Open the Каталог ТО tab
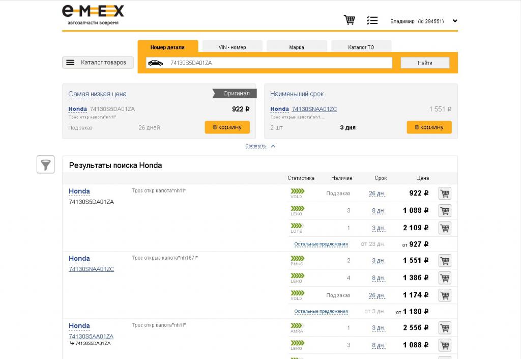The height and width of the screenshot is (359, 521). tap(361, 47)
